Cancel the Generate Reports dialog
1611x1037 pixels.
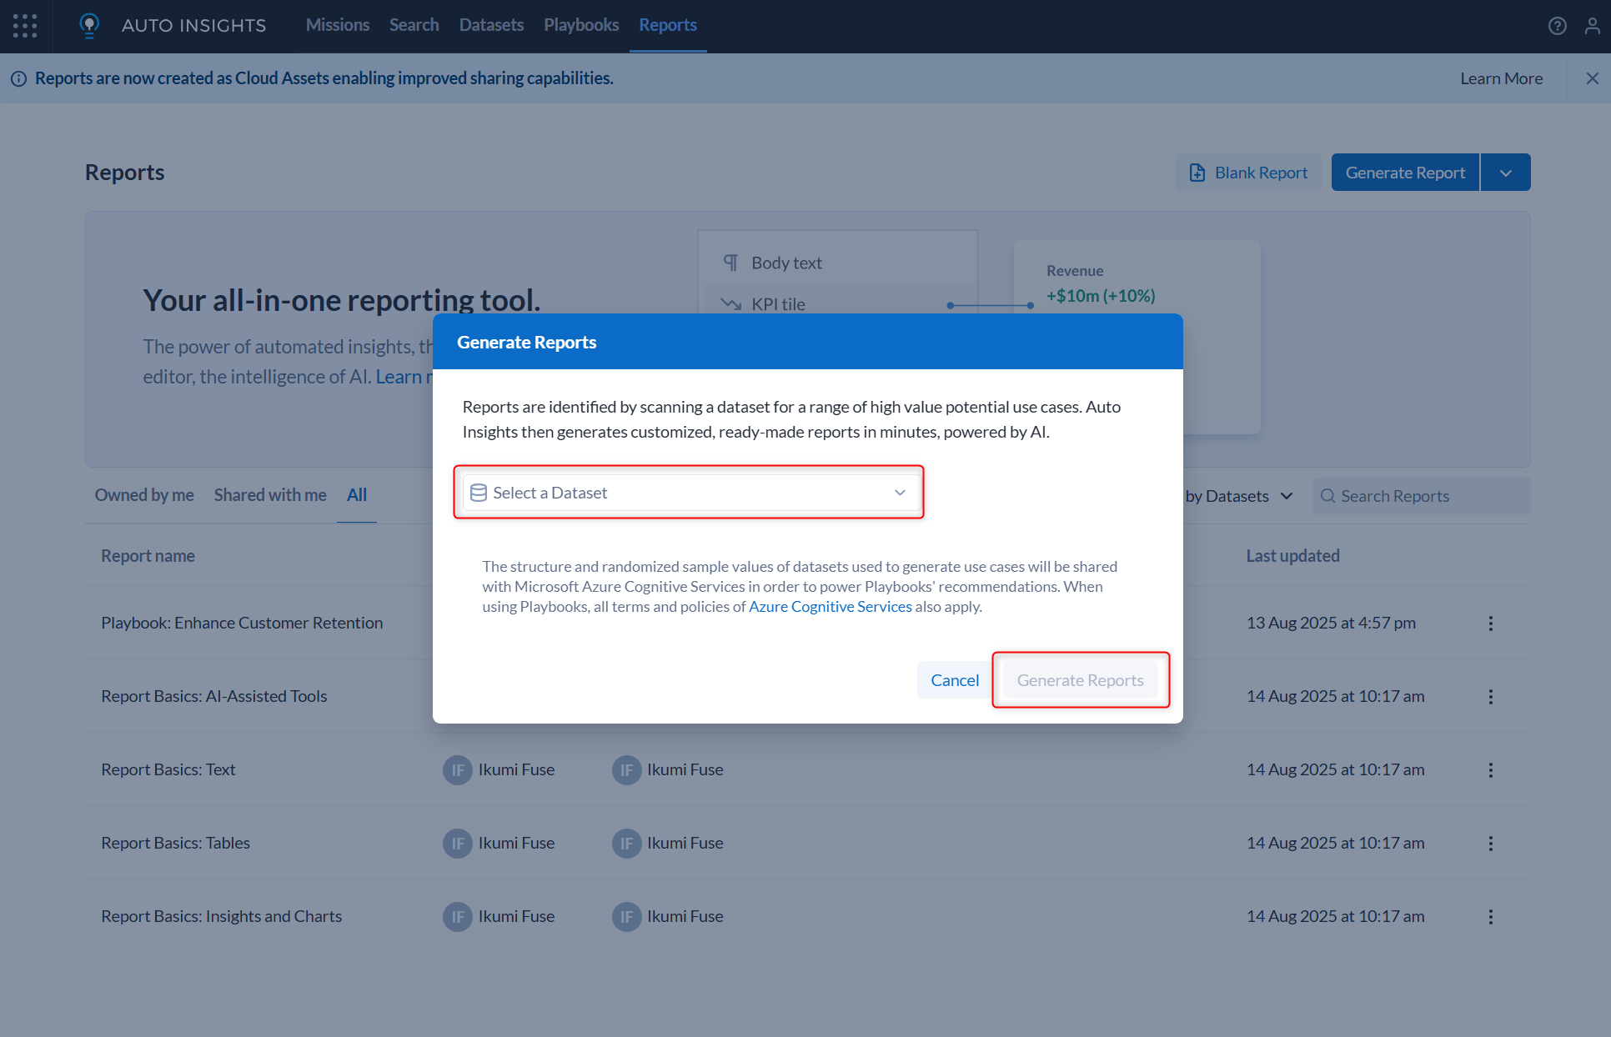tap(955, 680)
